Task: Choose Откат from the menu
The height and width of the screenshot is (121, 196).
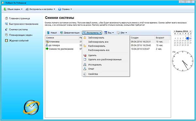Action: [106, 69]
